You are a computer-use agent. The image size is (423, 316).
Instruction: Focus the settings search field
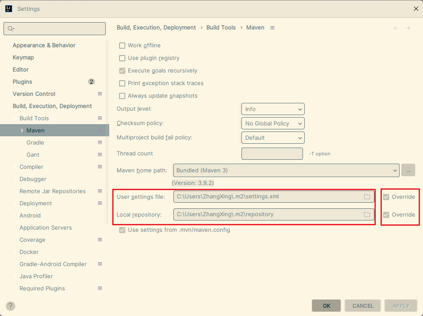tap(55, 29)
